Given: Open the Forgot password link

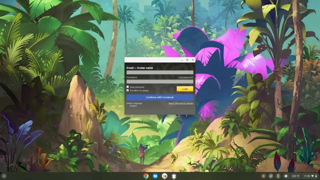Looking at the screenshot, I should (186, 77).
